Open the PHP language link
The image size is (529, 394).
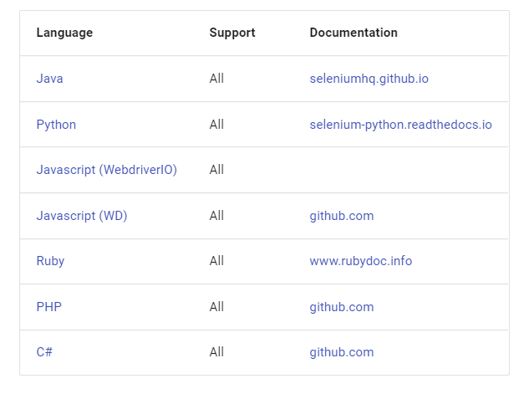tap(49, 307)
